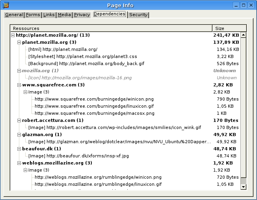Collapse the http://planet.mozilla.org/ (13) root node

coord(13,35)
